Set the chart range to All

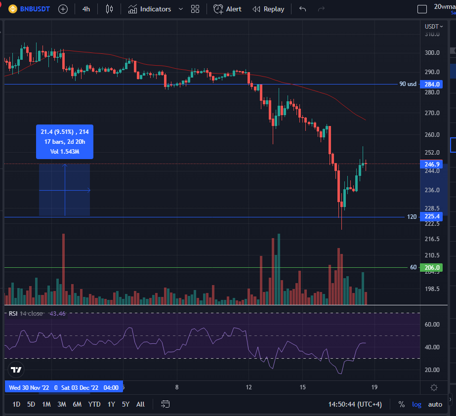coord(140,404)
